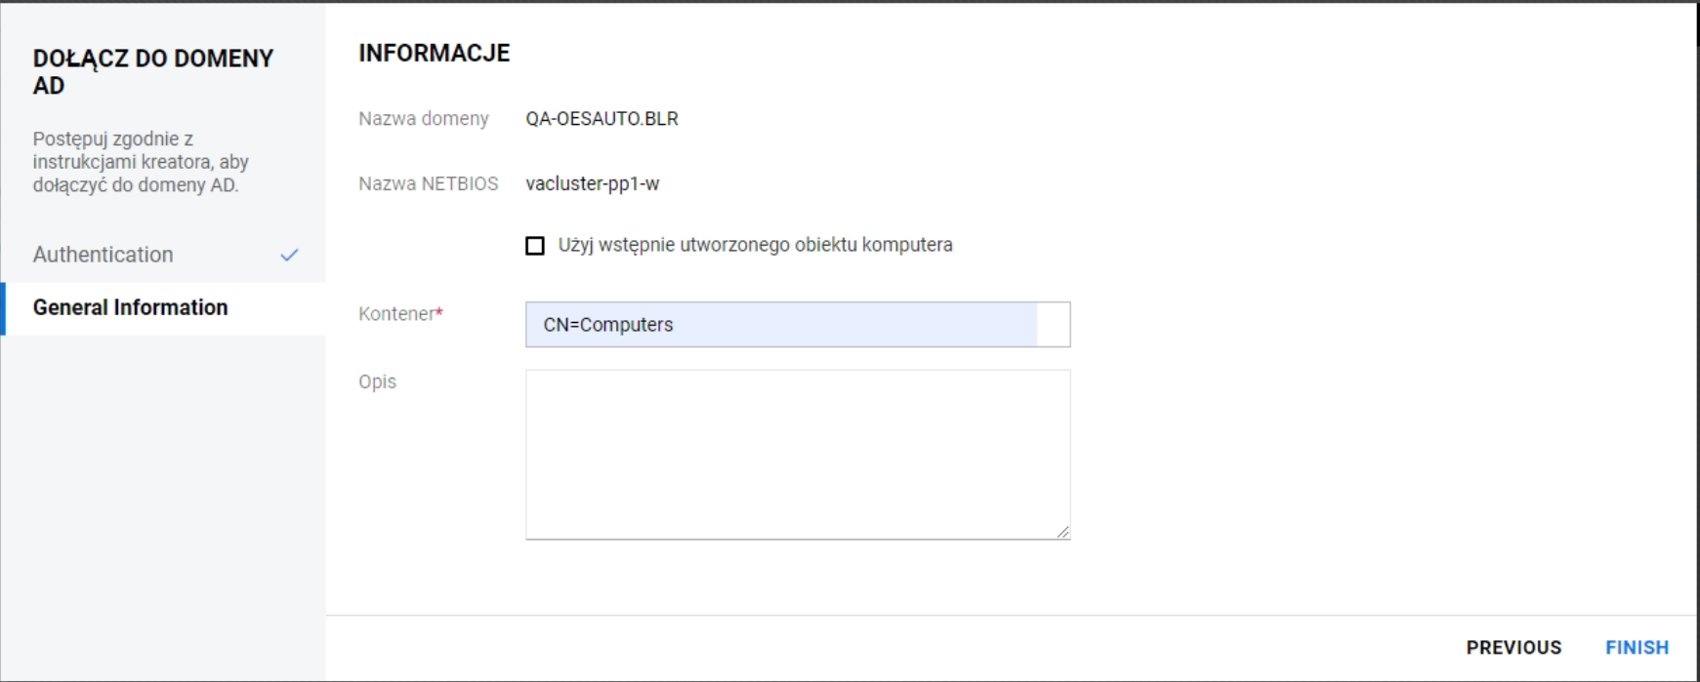Click the 'Użyj wstępnie utworzonego obiektu komputera' label
This screenshot has height=682, width=1700.
[x=755, y=245]
